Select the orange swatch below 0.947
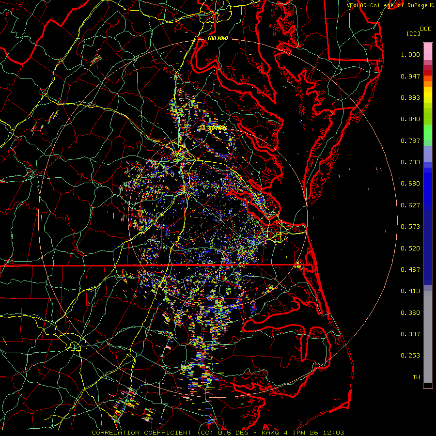Viewport: 436px width, 436px height. pos(428,84)
